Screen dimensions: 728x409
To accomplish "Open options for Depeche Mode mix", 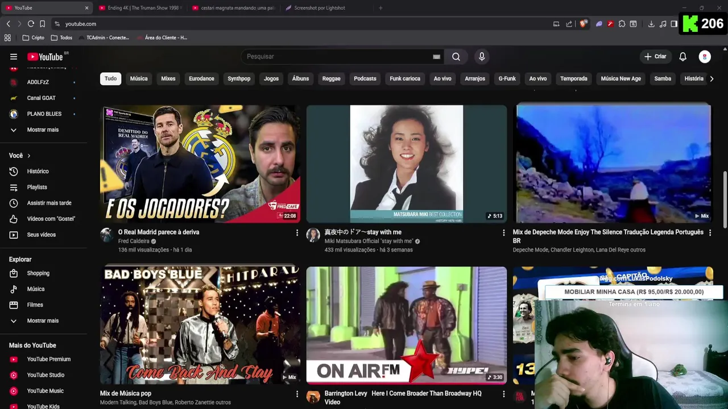I will click(710, 233).
